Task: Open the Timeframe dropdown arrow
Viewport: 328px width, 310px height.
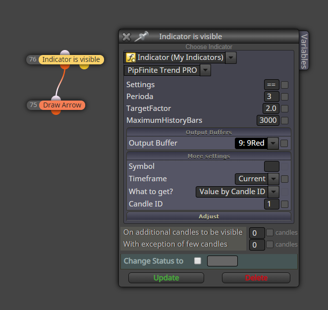Action: 273,179
